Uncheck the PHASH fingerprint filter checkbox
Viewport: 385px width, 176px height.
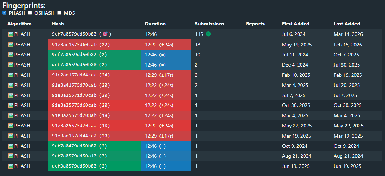pyautogui.click(x=5, y=13)
